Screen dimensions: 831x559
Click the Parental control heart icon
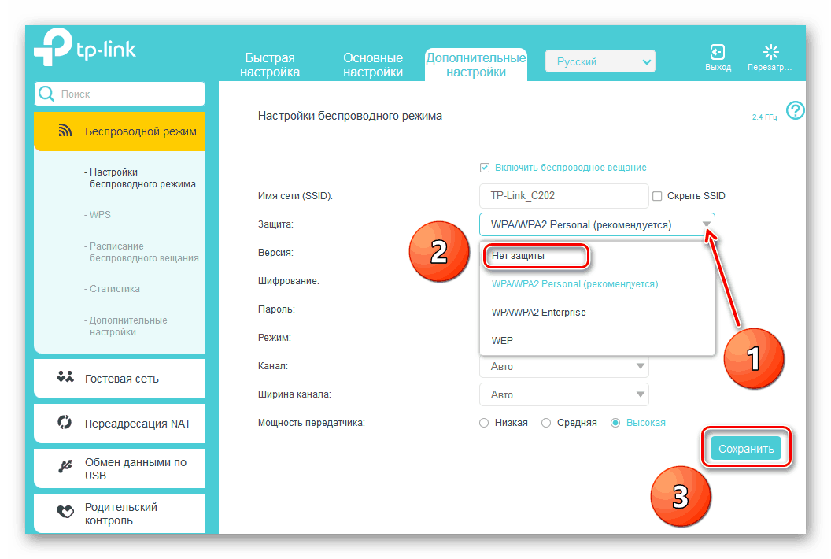65,513
